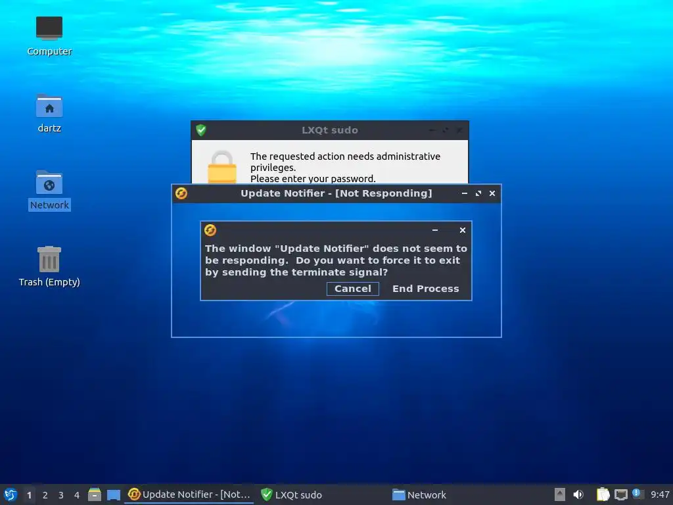
Task: Click the Cancel button in the dialog
Action: pyautogui.click(x=352, y=289)
